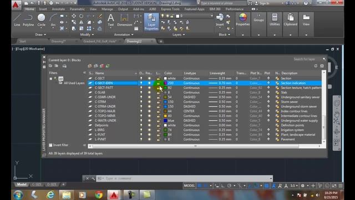Open the Groups panel
355x200 pixels.
pos(258,18)
